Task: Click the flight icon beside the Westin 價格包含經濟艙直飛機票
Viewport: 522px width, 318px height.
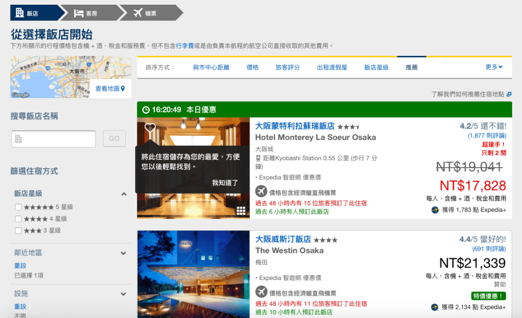Action: pos(262,292)
